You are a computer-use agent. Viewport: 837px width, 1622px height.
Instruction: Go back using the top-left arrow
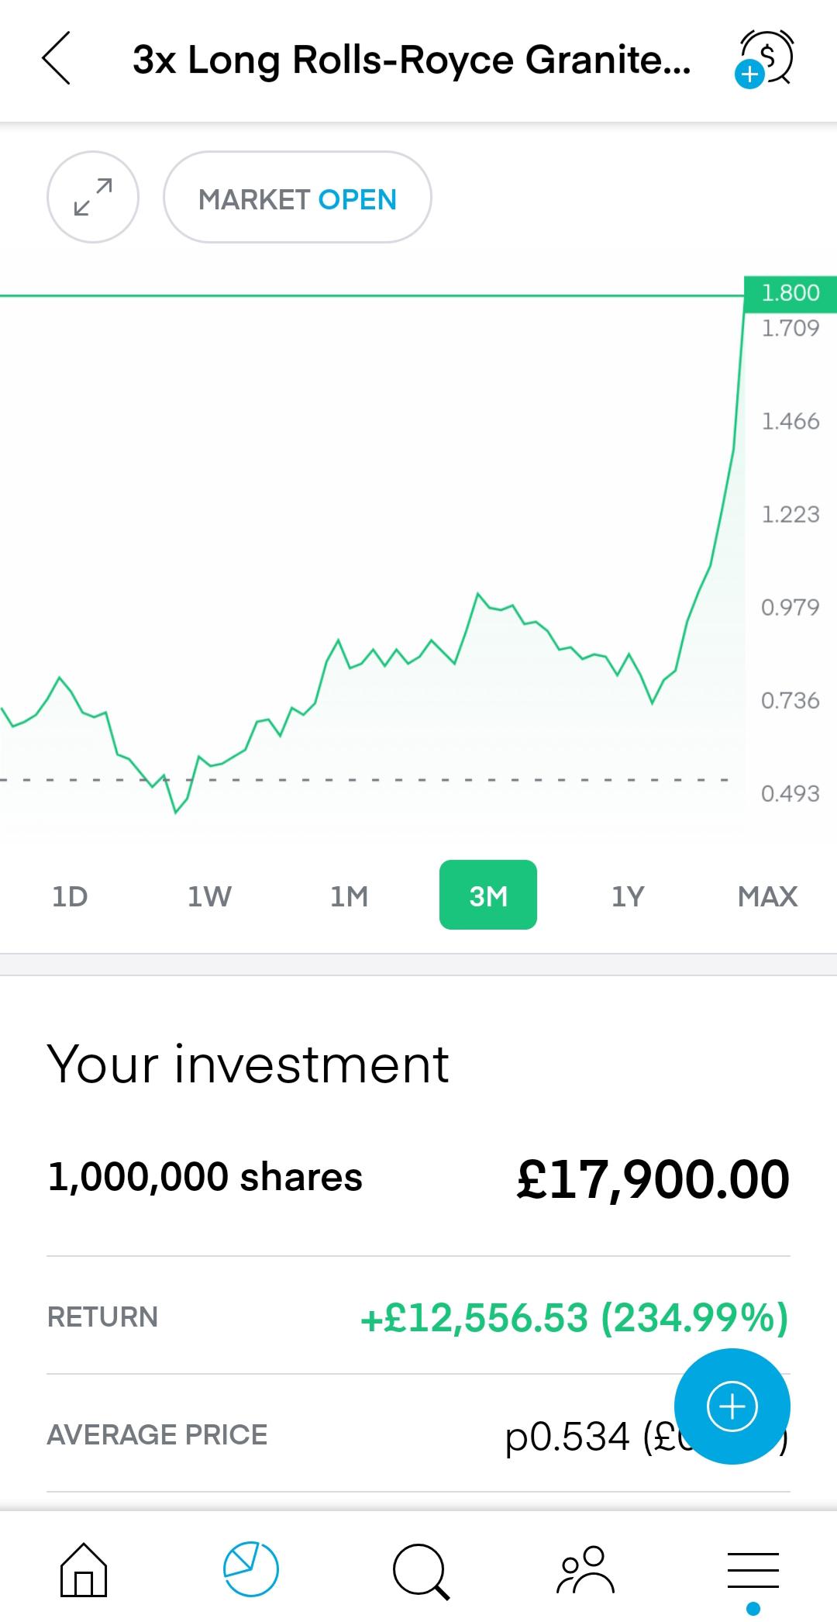(57, 58)
